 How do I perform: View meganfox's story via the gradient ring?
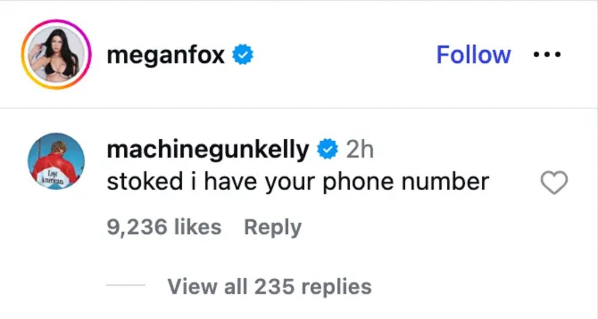pos(57,54)
